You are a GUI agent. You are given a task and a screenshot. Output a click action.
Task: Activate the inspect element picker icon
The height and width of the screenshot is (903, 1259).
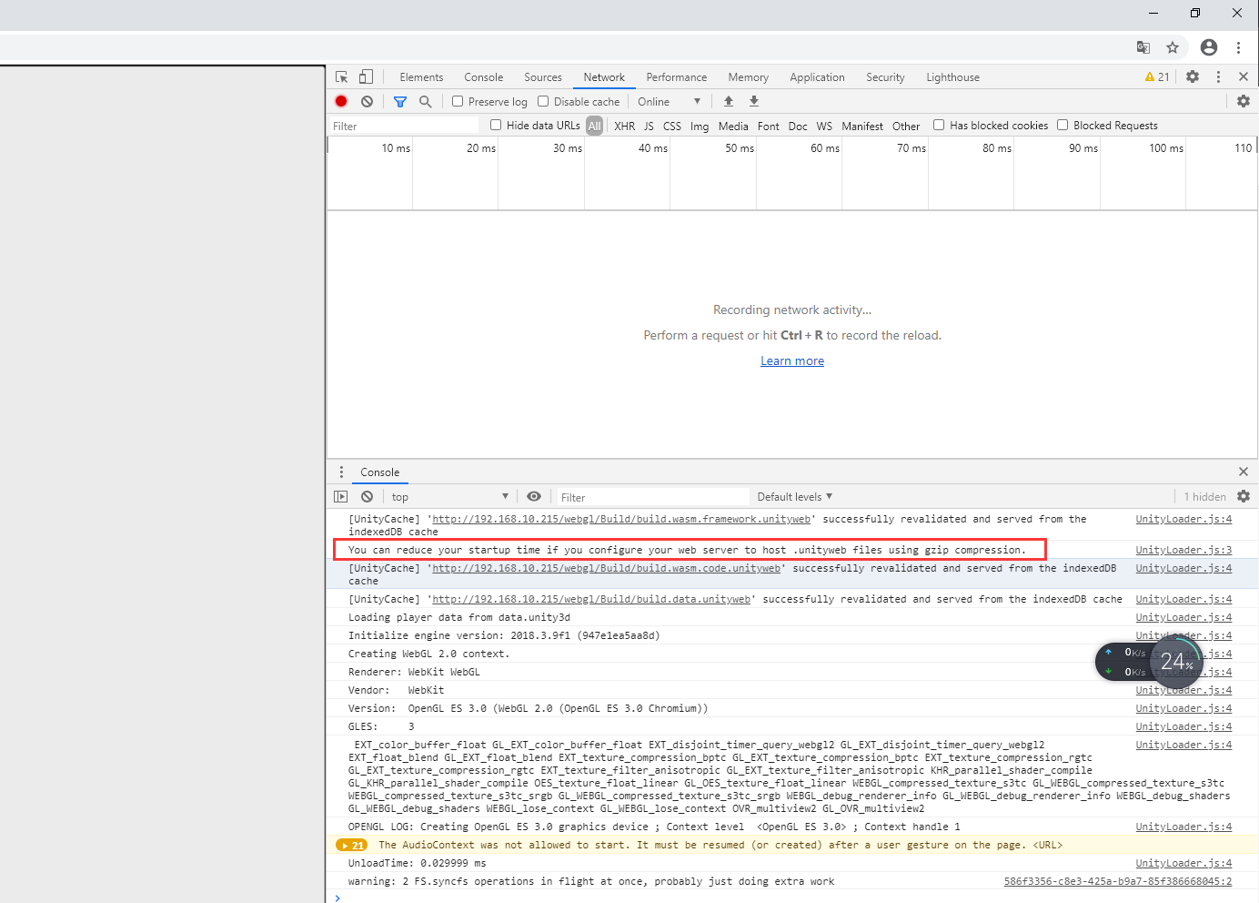(x=342, y=77)
